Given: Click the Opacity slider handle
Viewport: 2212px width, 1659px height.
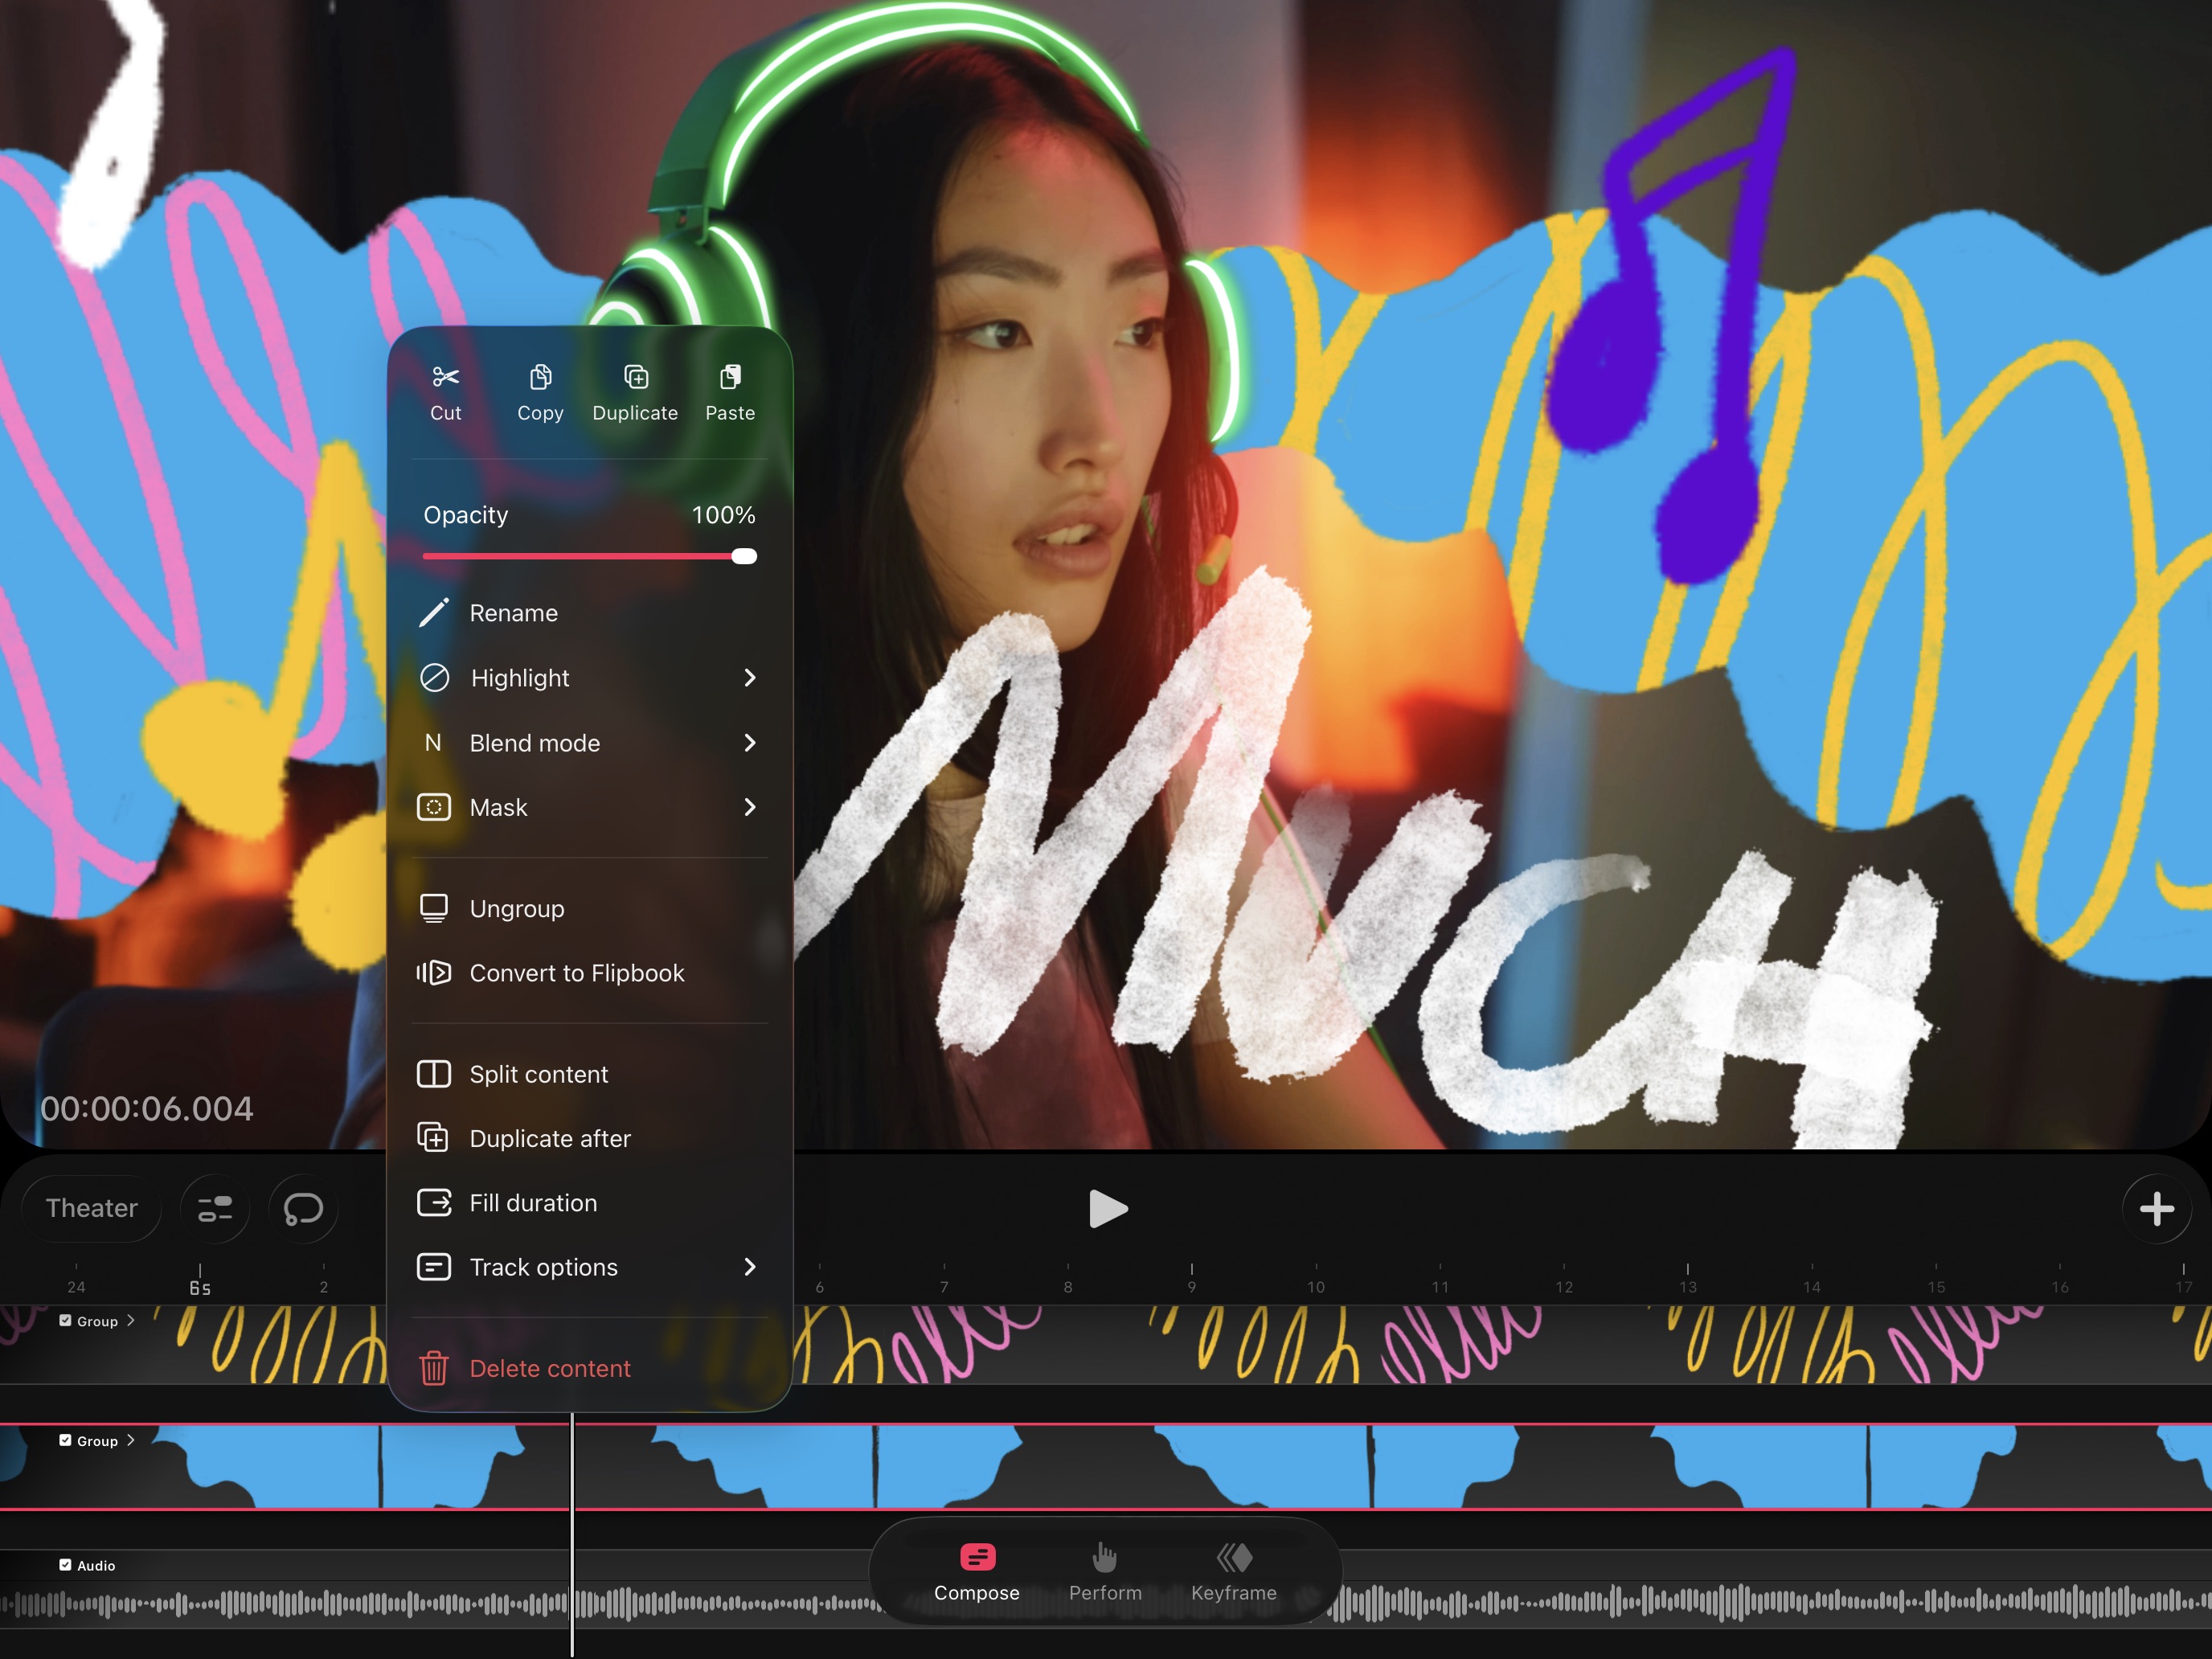Looking at the screenshot, I should point(744,557).
